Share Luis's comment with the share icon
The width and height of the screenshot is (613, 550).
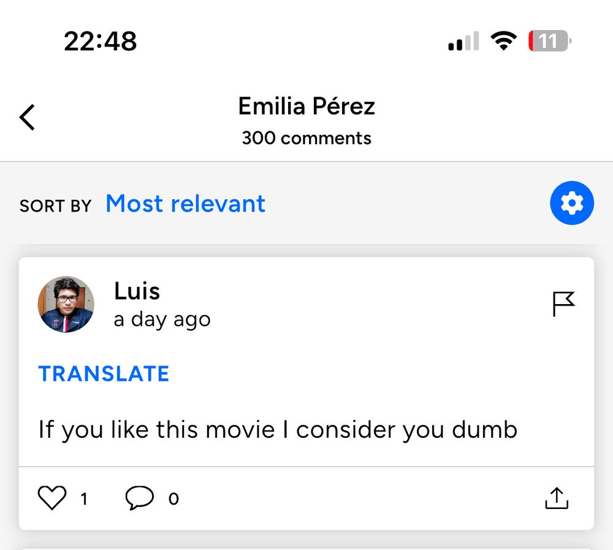(557, 498)
